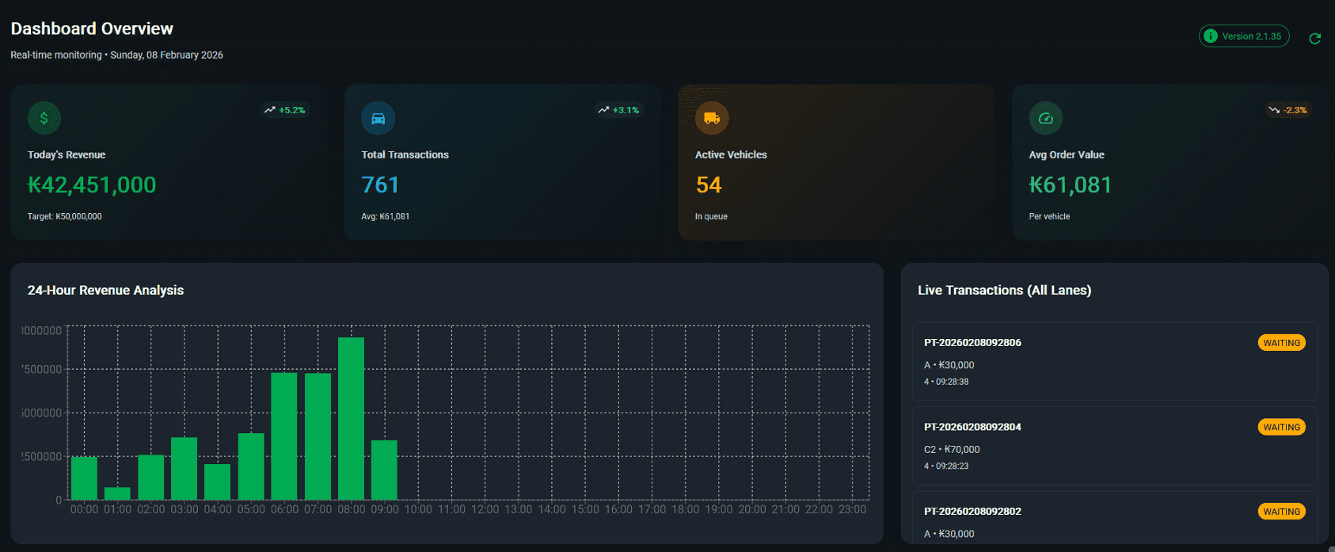Image resolution: width=1335 pixels, height=552 pixels.
Task: Click the 05:00 revenue bar
Action: point(251,466)
